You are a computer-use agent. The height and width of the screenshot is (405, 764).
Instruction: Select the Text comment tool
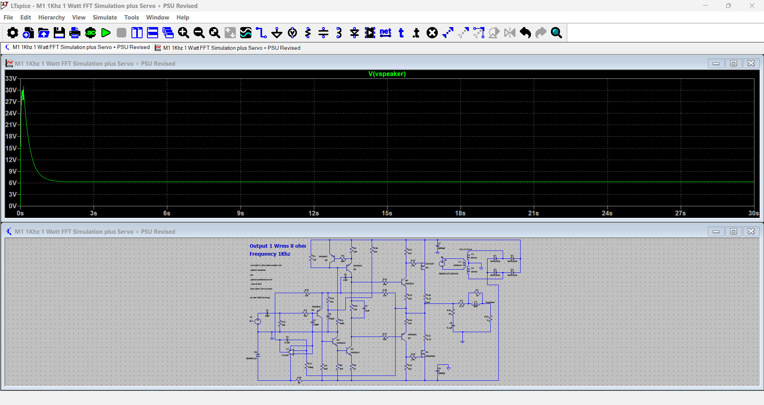coord(401,33)
